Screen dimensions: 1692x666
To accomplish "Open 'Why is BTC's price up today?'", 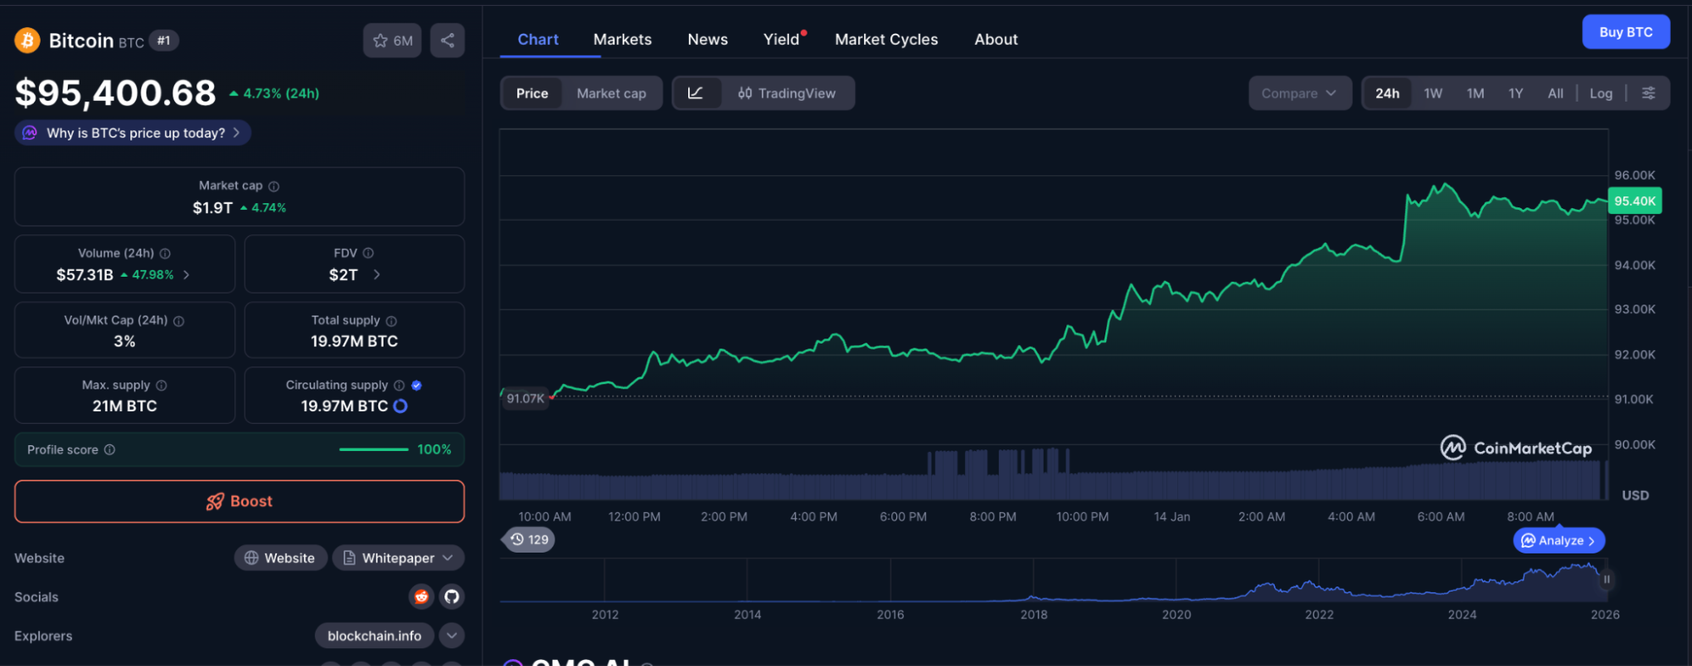I will pos(134,133).
